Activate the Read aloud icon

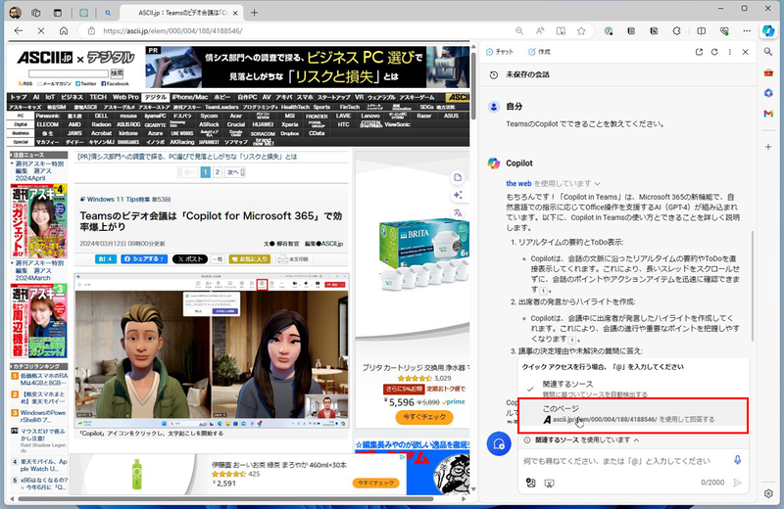click(x=540, y=31)
